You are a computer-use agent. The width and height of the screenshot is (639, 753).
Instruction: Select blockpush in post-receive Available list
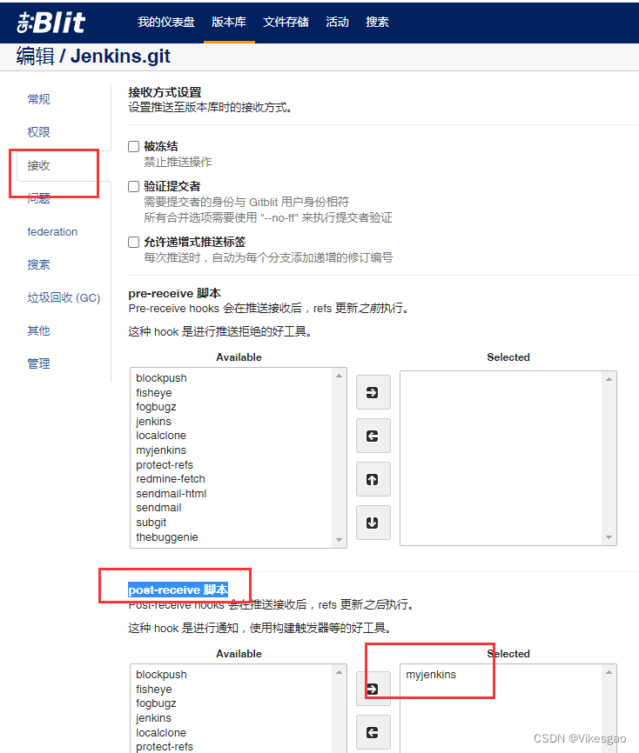pyautogui.click(x=161, y=674)
